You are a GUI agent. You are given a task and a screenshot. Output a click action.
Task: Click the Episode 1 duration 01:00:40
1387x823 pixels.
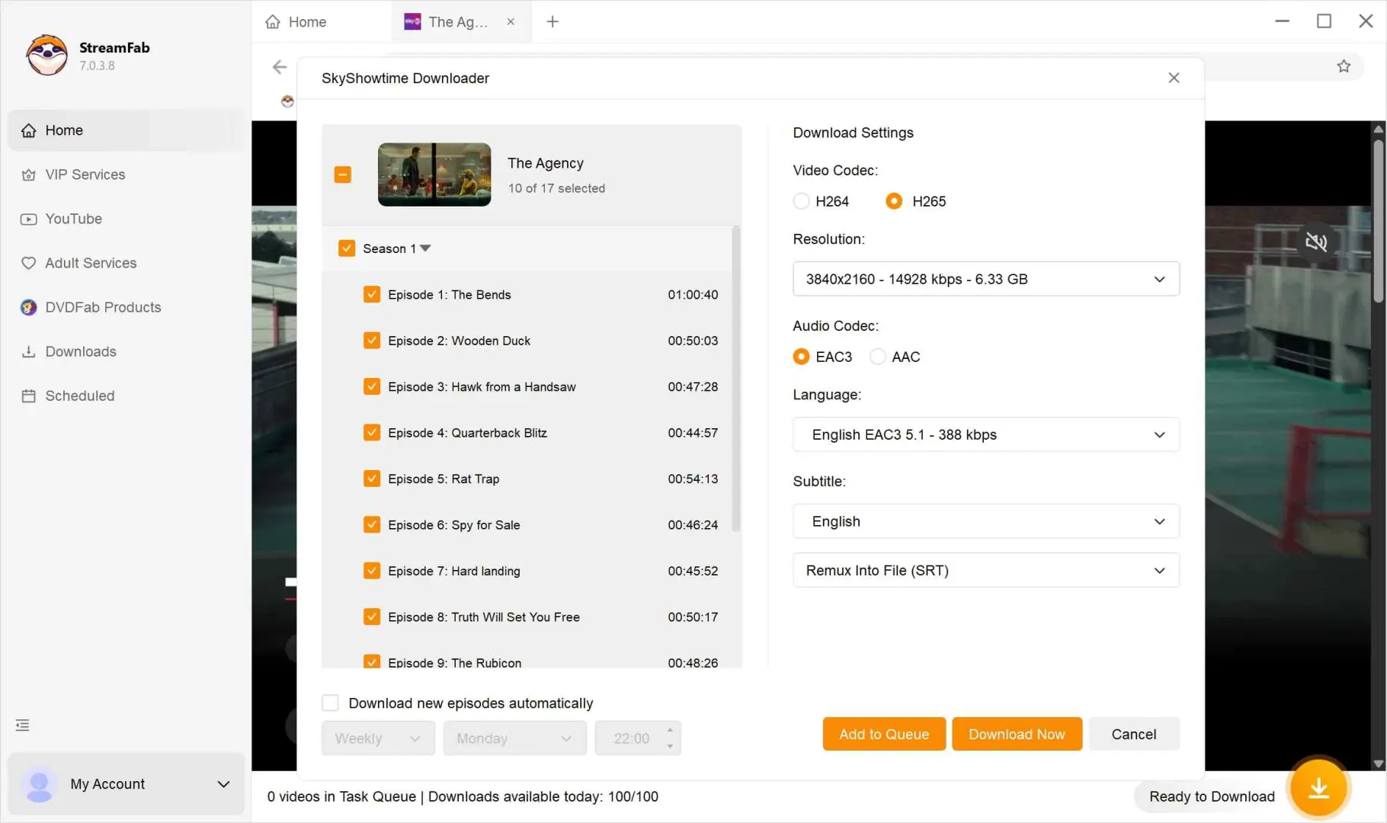pos(693,295)
